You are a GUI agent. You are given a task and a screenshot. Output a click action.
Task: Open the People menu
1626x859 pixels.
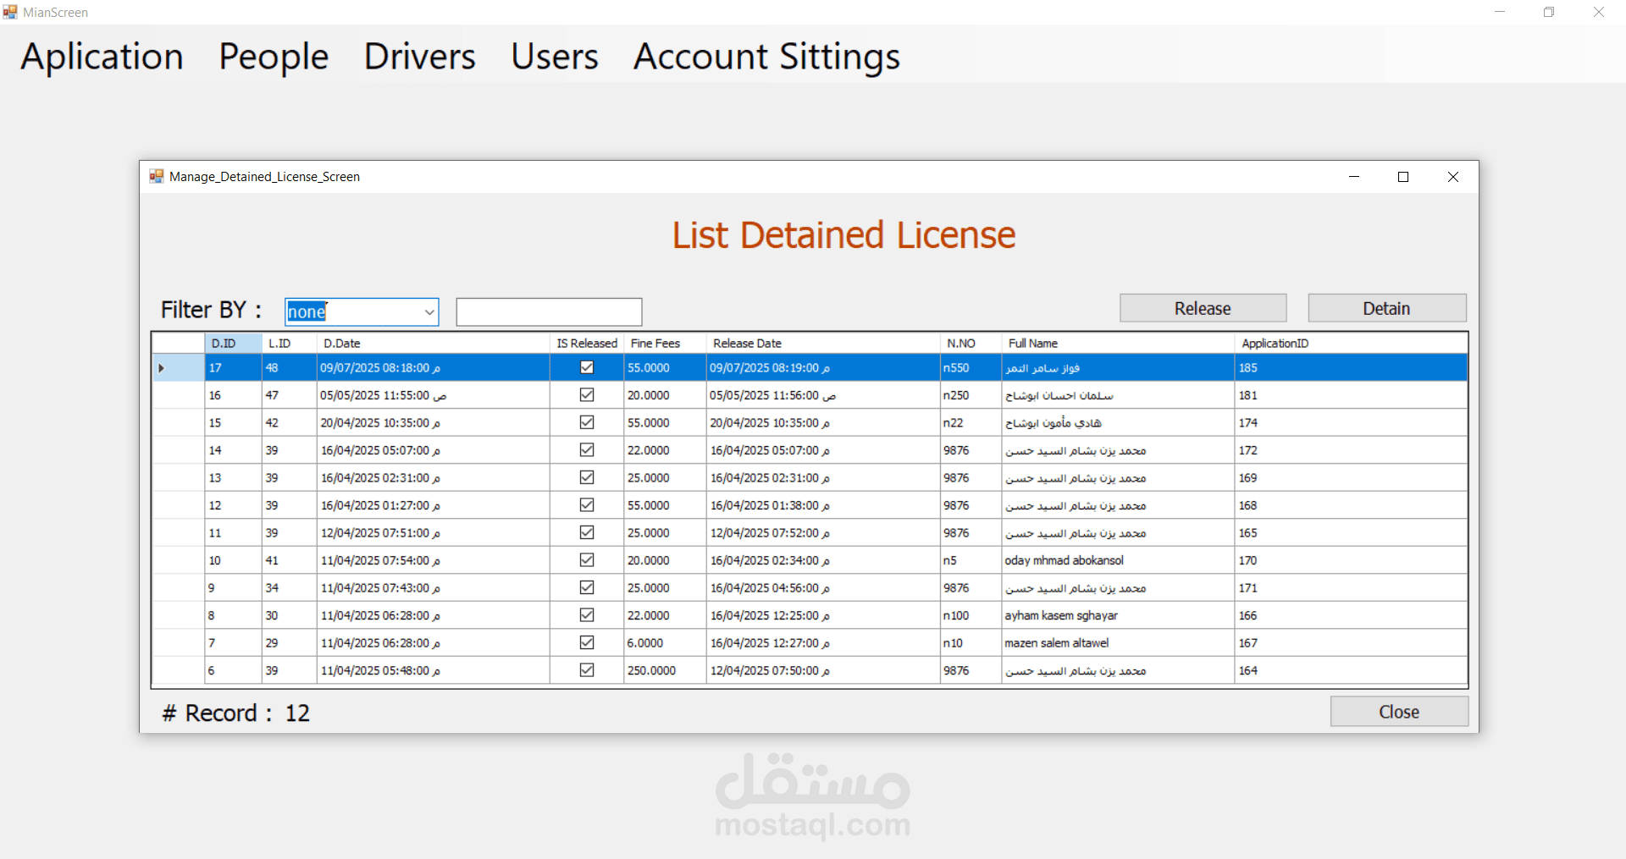pyautogui.click(x=274, y=57)
